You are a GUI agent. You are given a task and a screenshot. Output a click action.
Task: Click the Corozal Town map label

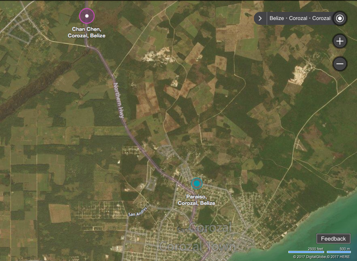coord(197,246)
